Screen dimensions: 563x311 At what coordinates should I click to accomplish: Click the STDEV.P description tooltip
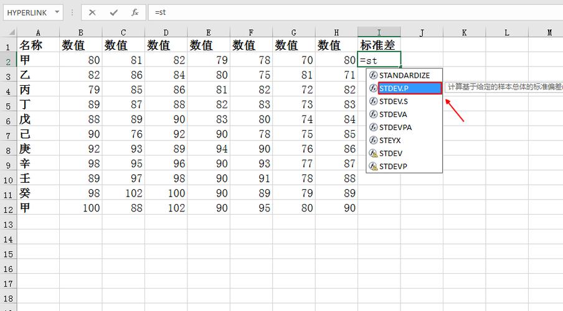click(x=504, y=87)
